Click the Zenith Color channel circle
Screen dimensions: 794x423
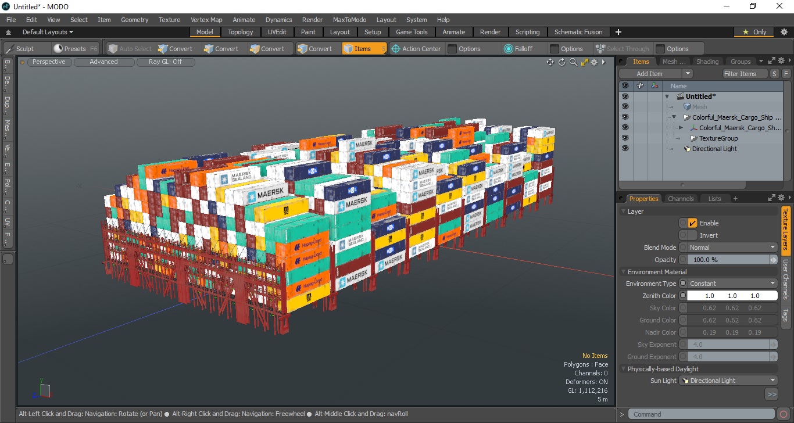pos(683,296)
